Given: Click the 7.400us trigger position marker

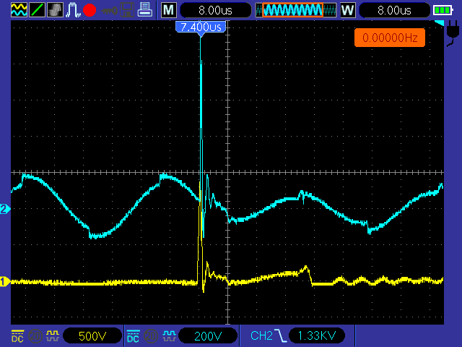Looking at the screenshot, I should (x=200, y=26).
